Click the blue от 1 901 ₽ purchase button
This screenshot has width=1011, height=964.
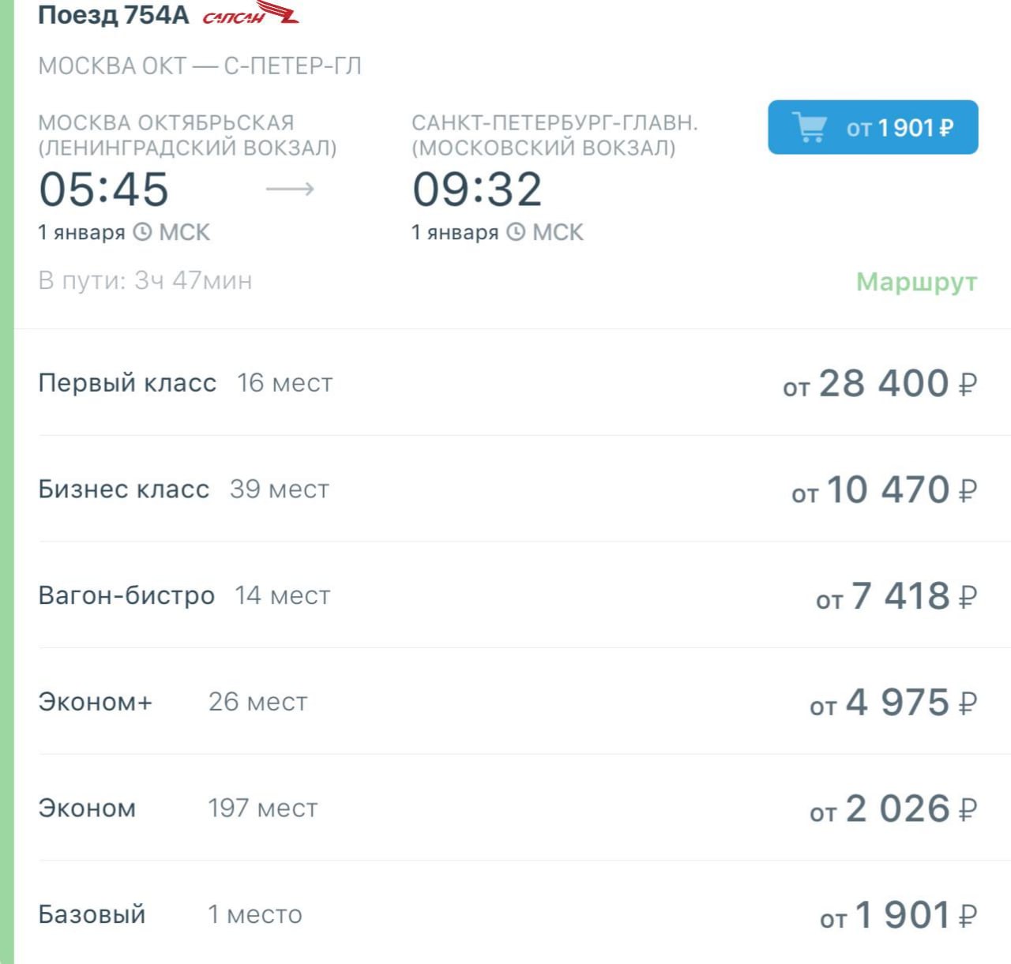coord(872,127)
